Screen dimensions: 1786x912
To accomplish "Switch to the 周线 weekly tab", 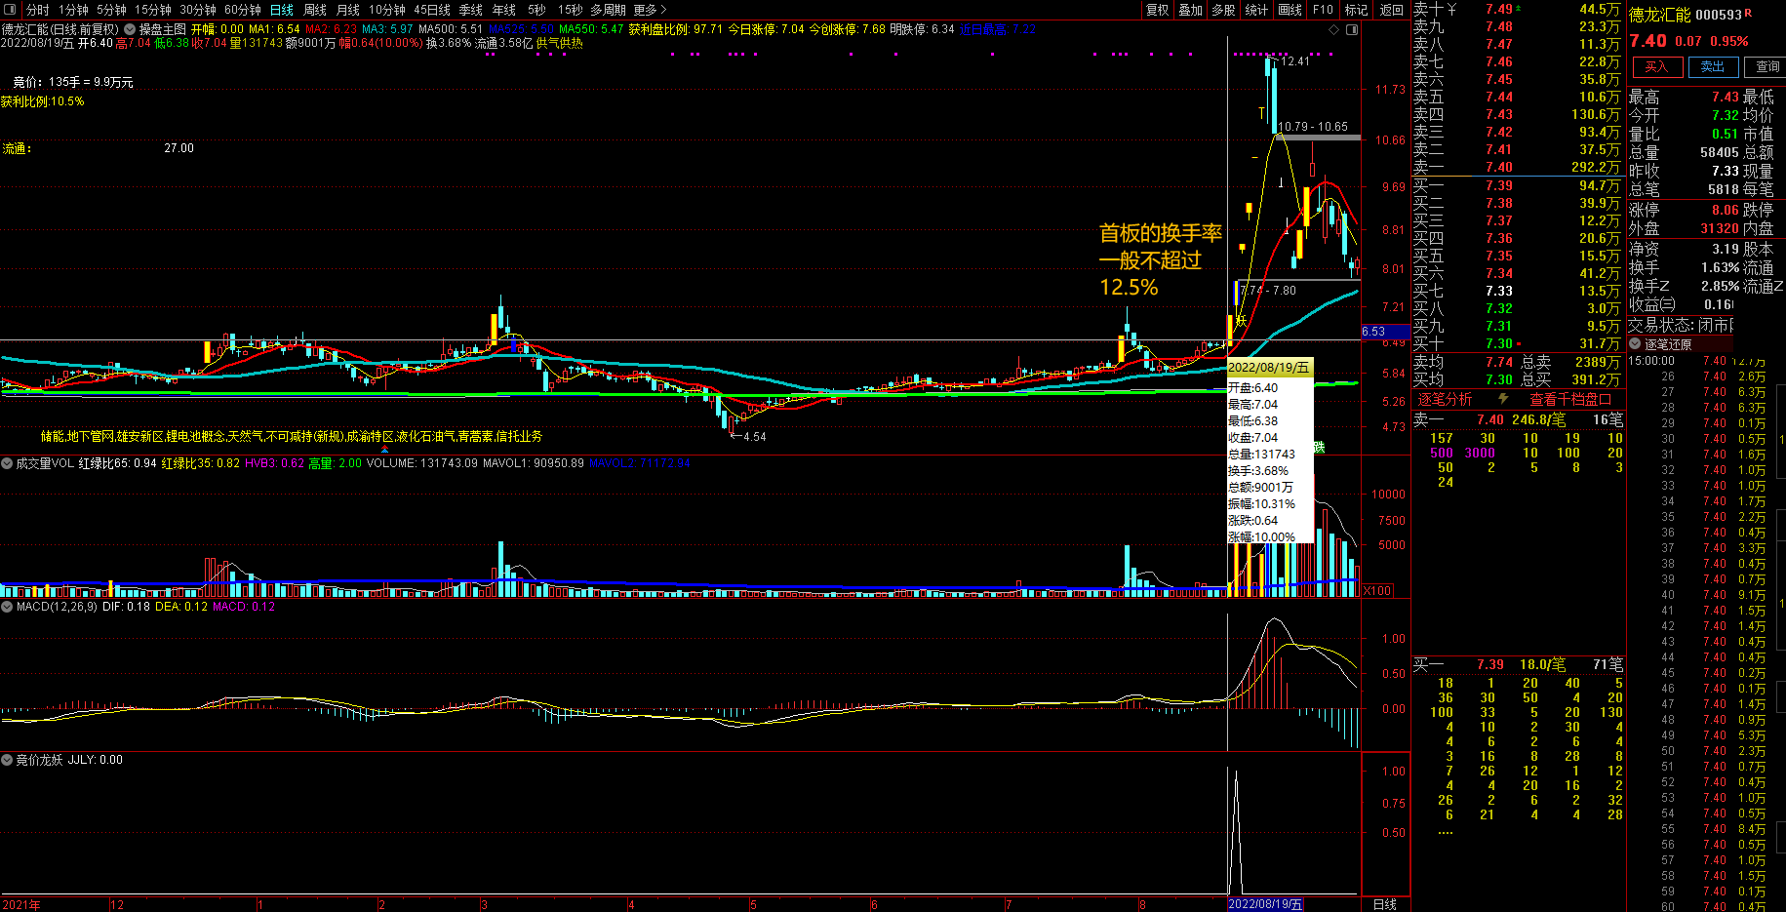I will (315, 10).
